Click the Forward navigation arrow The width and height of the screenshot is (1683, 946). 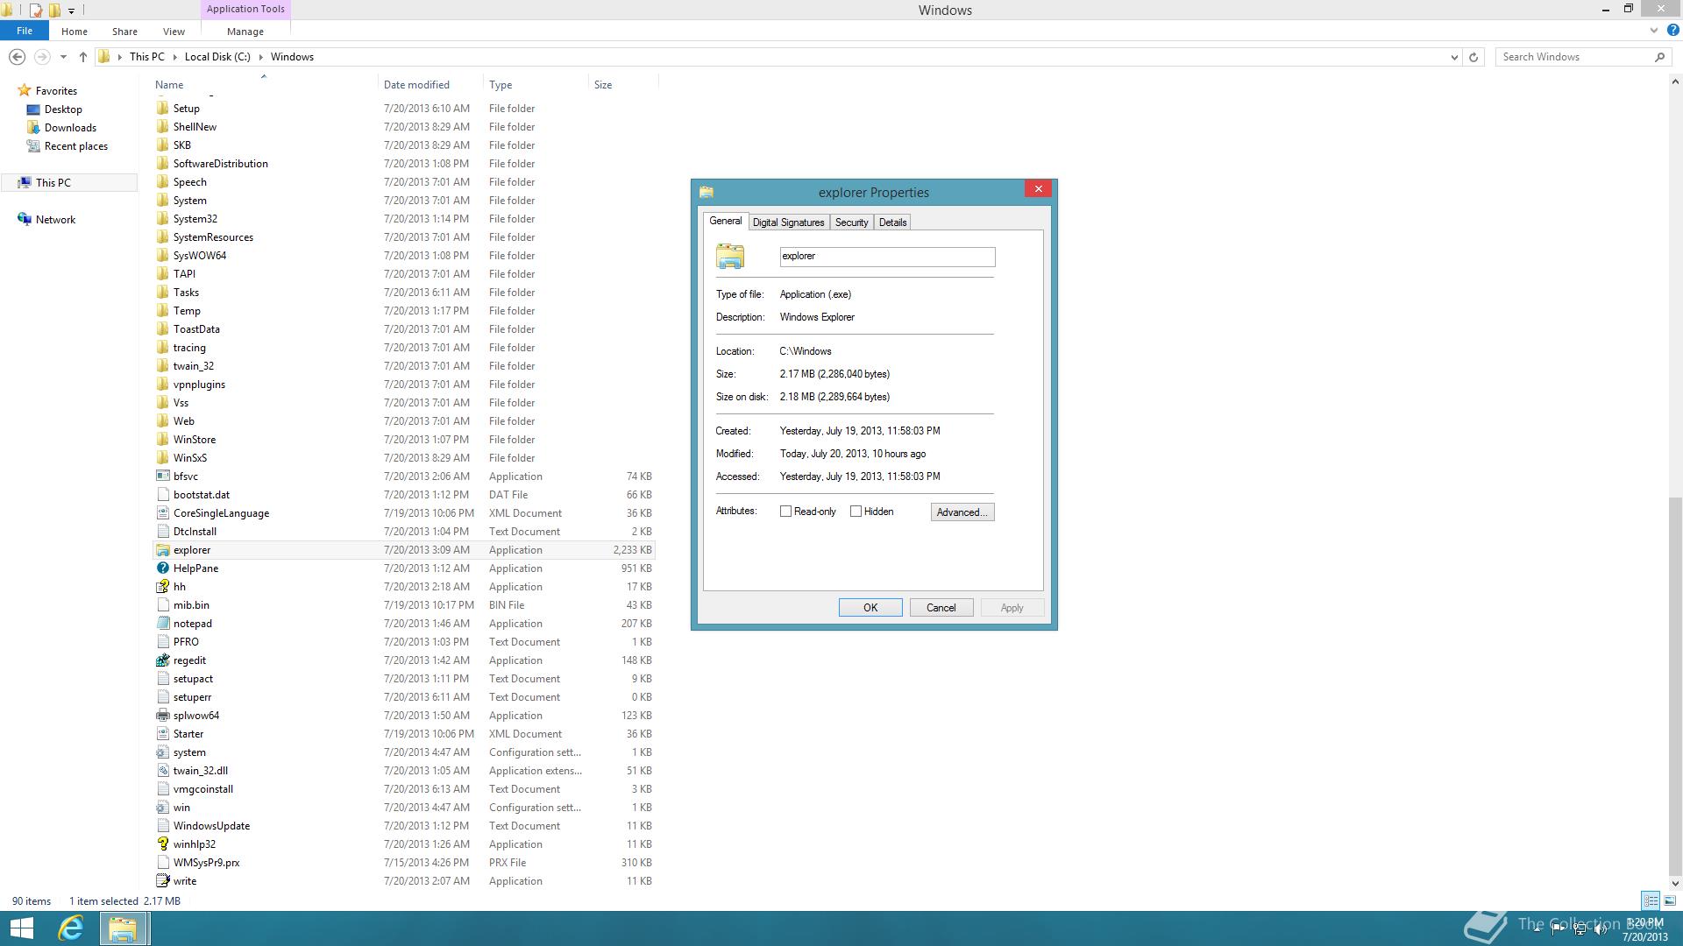click(x=41, y=57)
